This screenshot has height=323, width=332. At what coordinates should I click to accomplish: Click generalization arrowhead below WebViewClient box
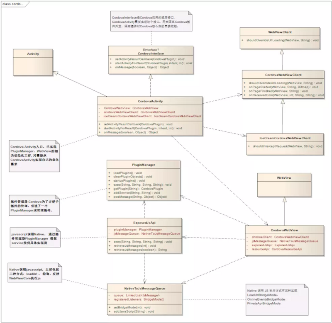pos(282,51)
